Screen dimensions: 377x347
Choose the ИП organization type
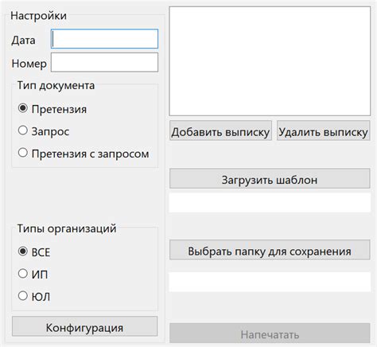[33, 274]
